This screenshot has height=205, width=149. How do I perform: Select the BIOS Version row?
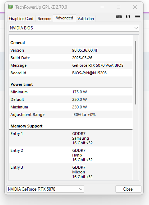[x=71, y=50]
